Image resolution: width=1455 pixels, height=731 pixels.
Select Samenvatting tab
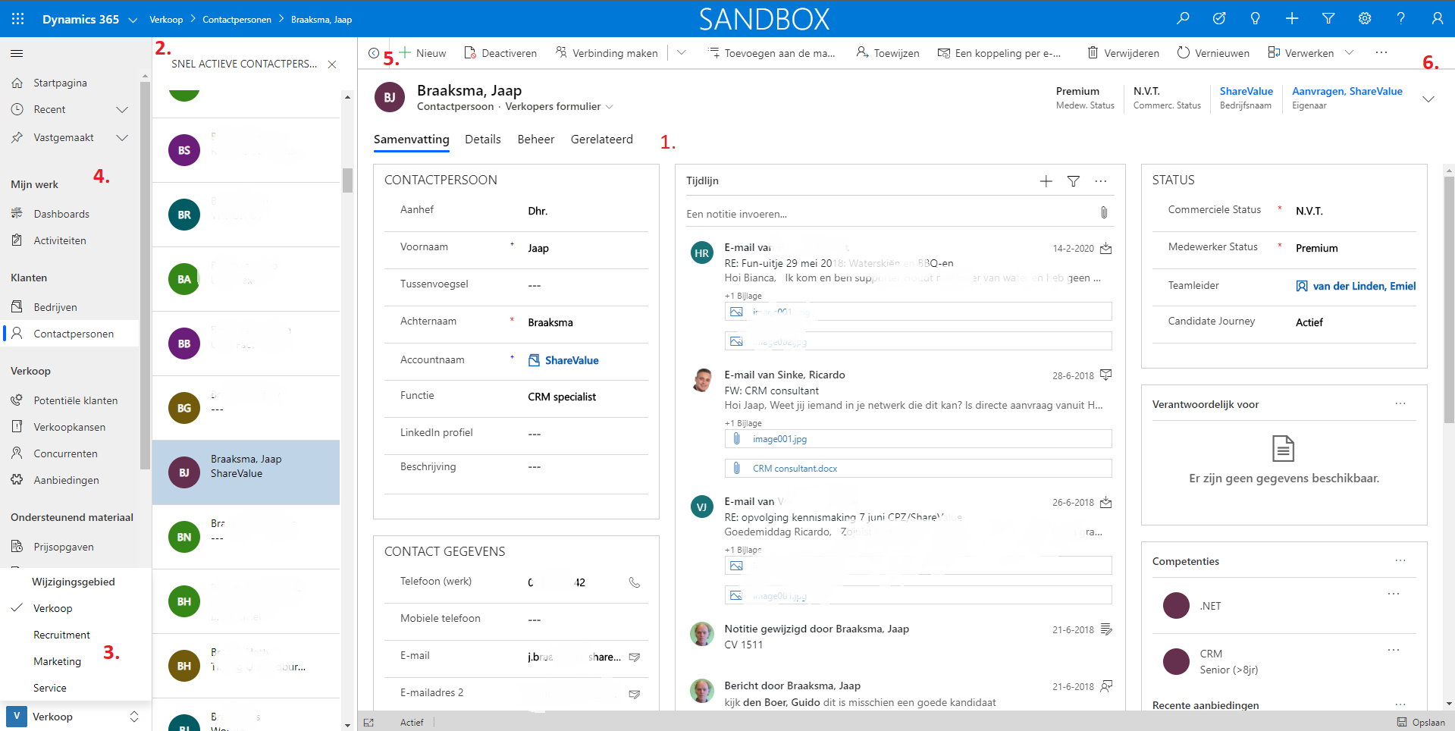click(x=412, y=140)
